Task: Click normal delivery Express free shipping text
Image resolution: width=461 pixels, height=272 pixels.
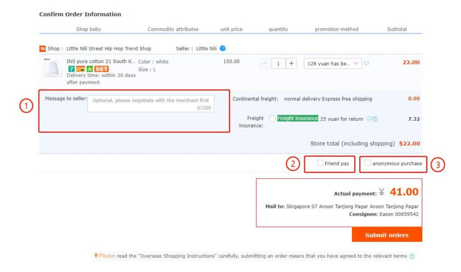Action: [x=328, y=99]
